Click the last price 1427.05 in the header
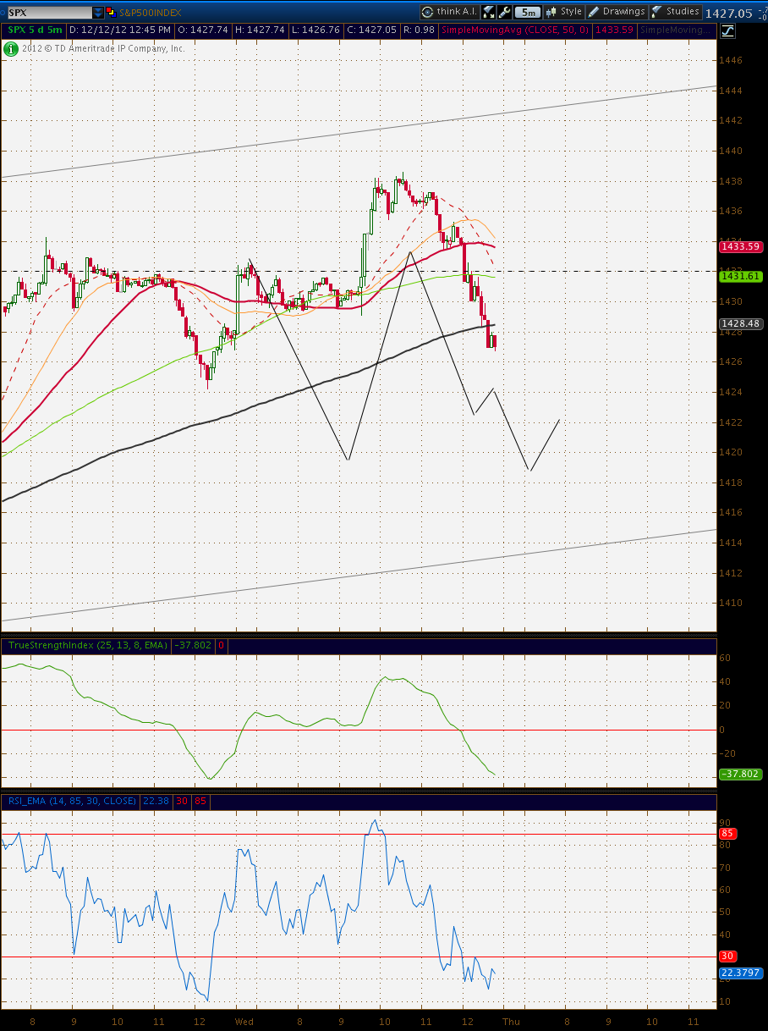This screenshot has width=768, height=1031. (x=728, y=13)
